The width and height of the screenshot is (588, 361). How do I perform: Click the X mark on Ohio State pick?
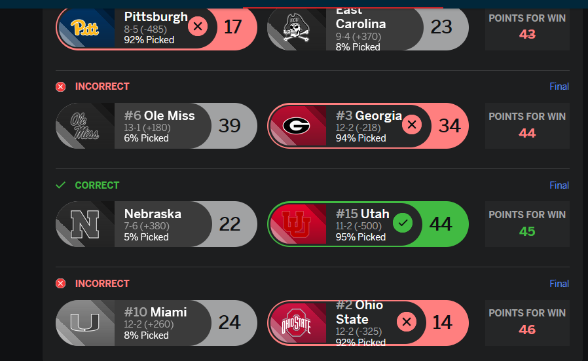pos(407,322)
